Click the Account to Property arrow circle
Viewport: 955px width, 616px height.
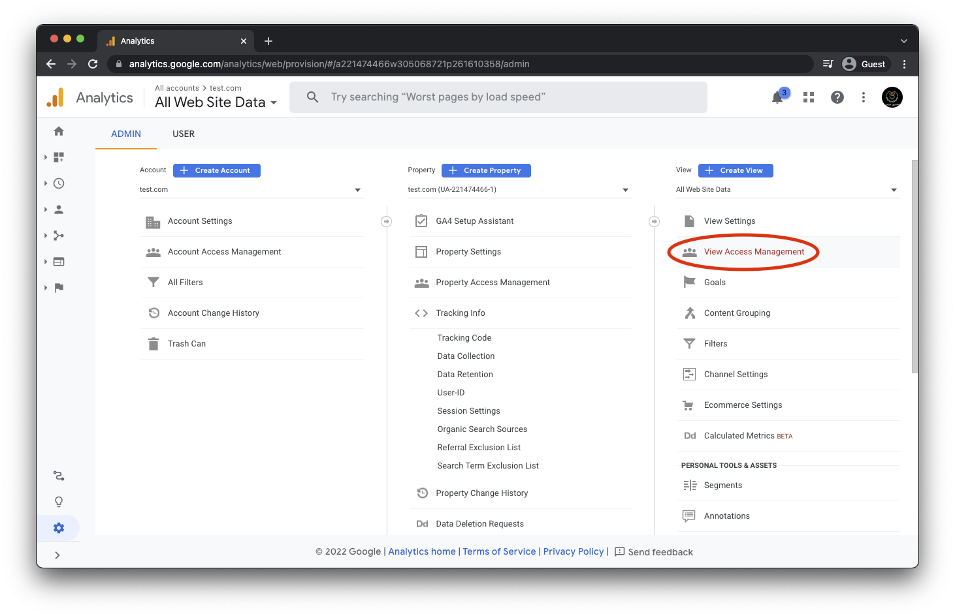[387, 222]
